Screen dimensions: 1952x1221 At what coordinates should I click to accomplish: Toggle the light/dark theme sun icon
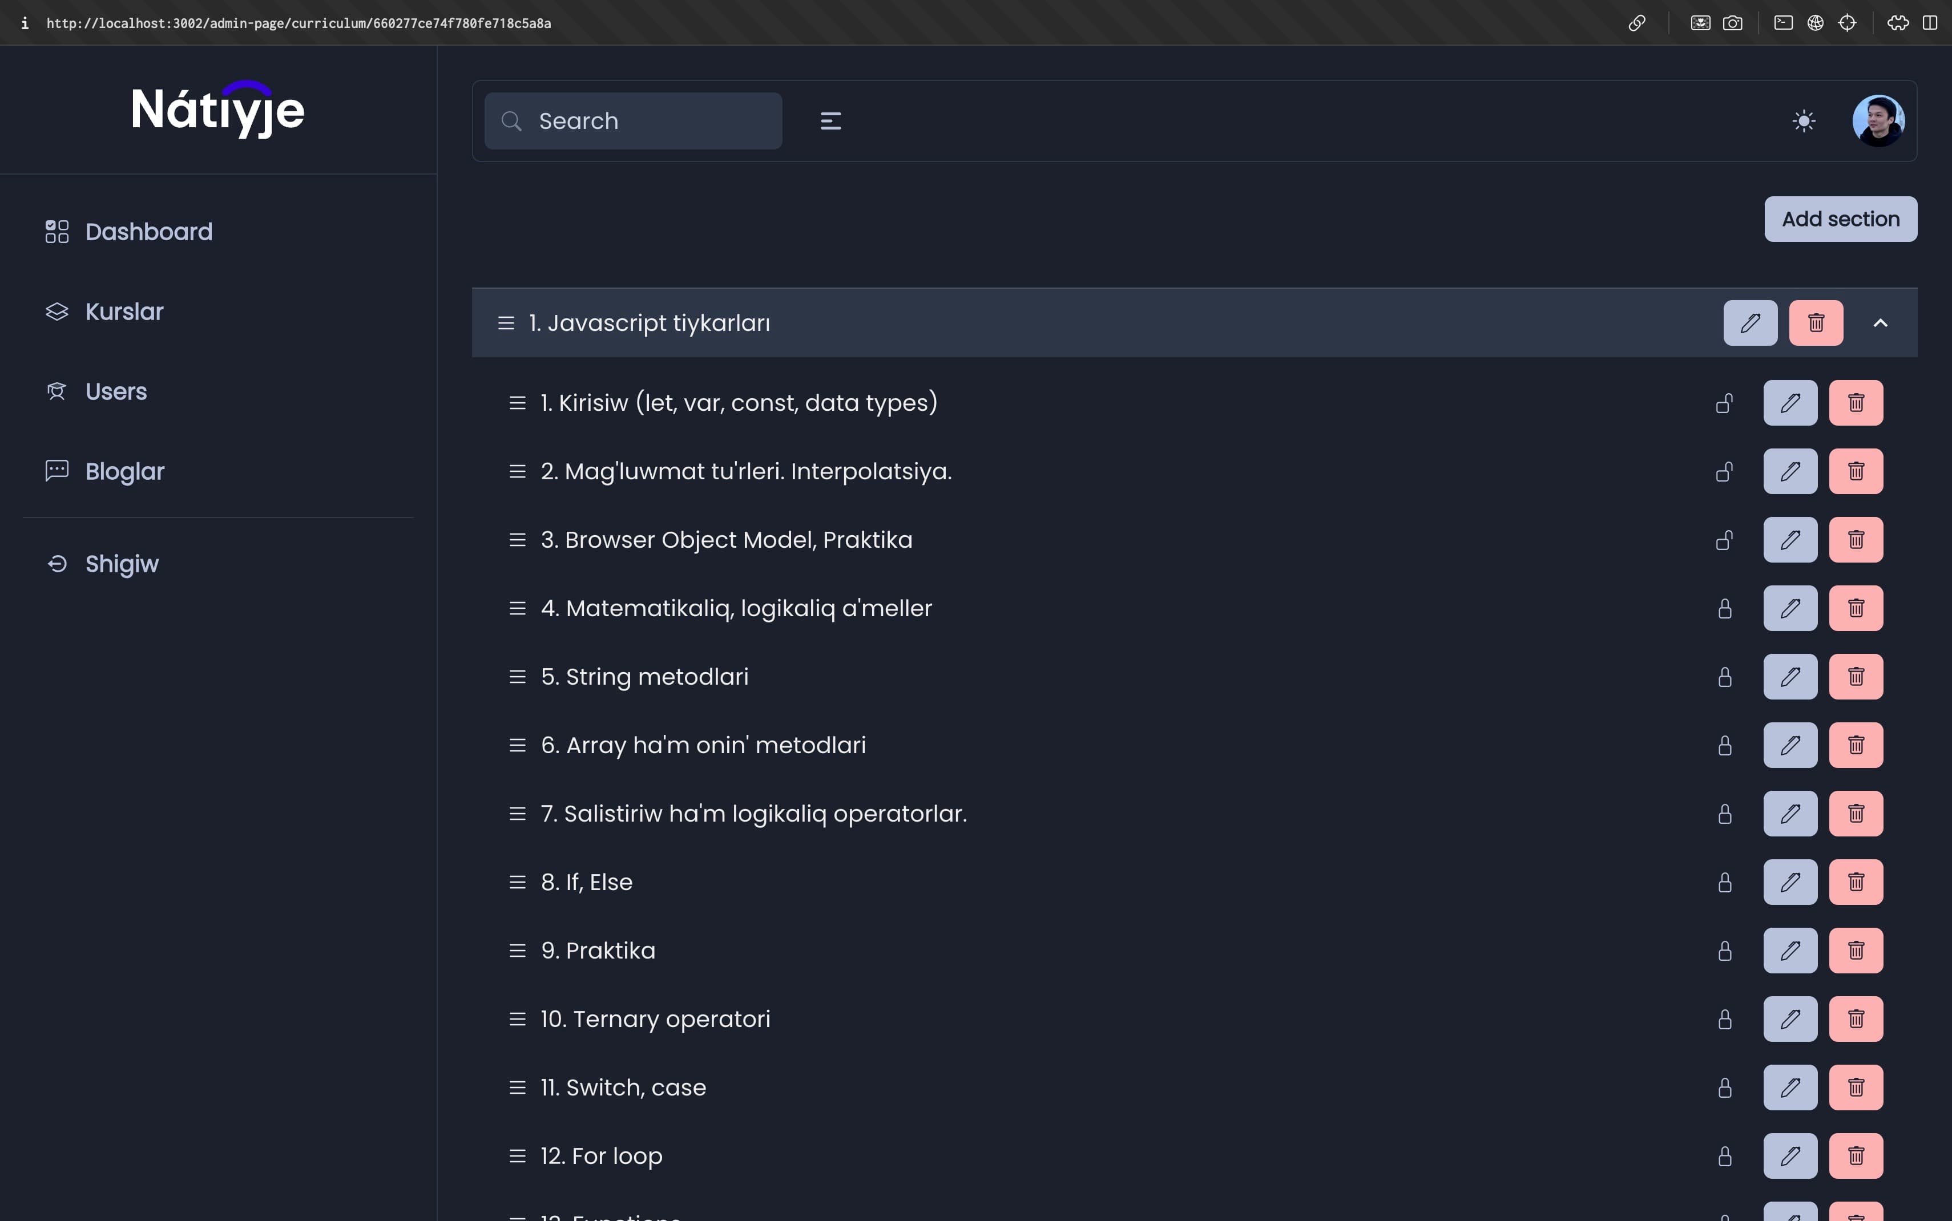click(1804, 121)
